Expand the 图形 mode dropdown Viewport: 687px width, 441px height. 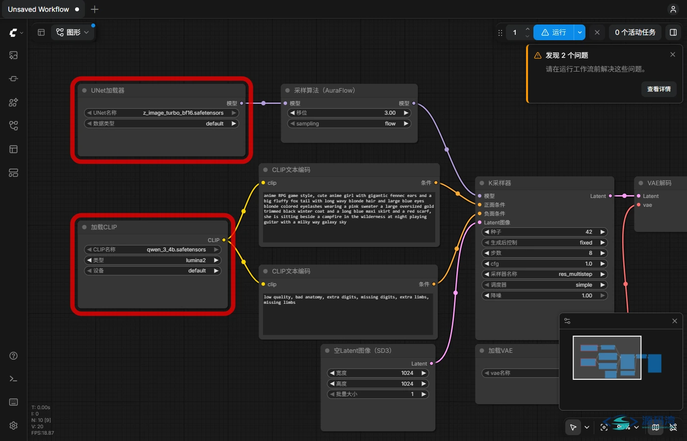tap(73, 32)
